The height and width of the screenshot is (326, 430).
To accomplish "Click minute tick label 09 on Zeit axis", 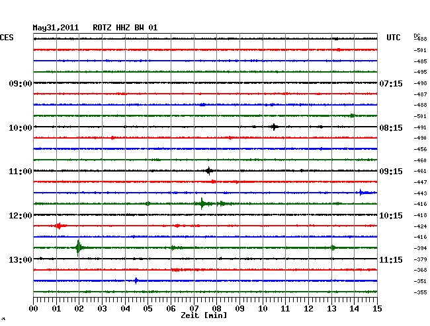I will click(239, 308).
